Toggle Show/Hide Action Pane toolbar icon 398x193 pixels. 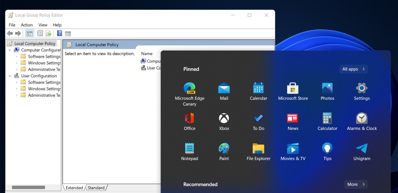point(68,33)
